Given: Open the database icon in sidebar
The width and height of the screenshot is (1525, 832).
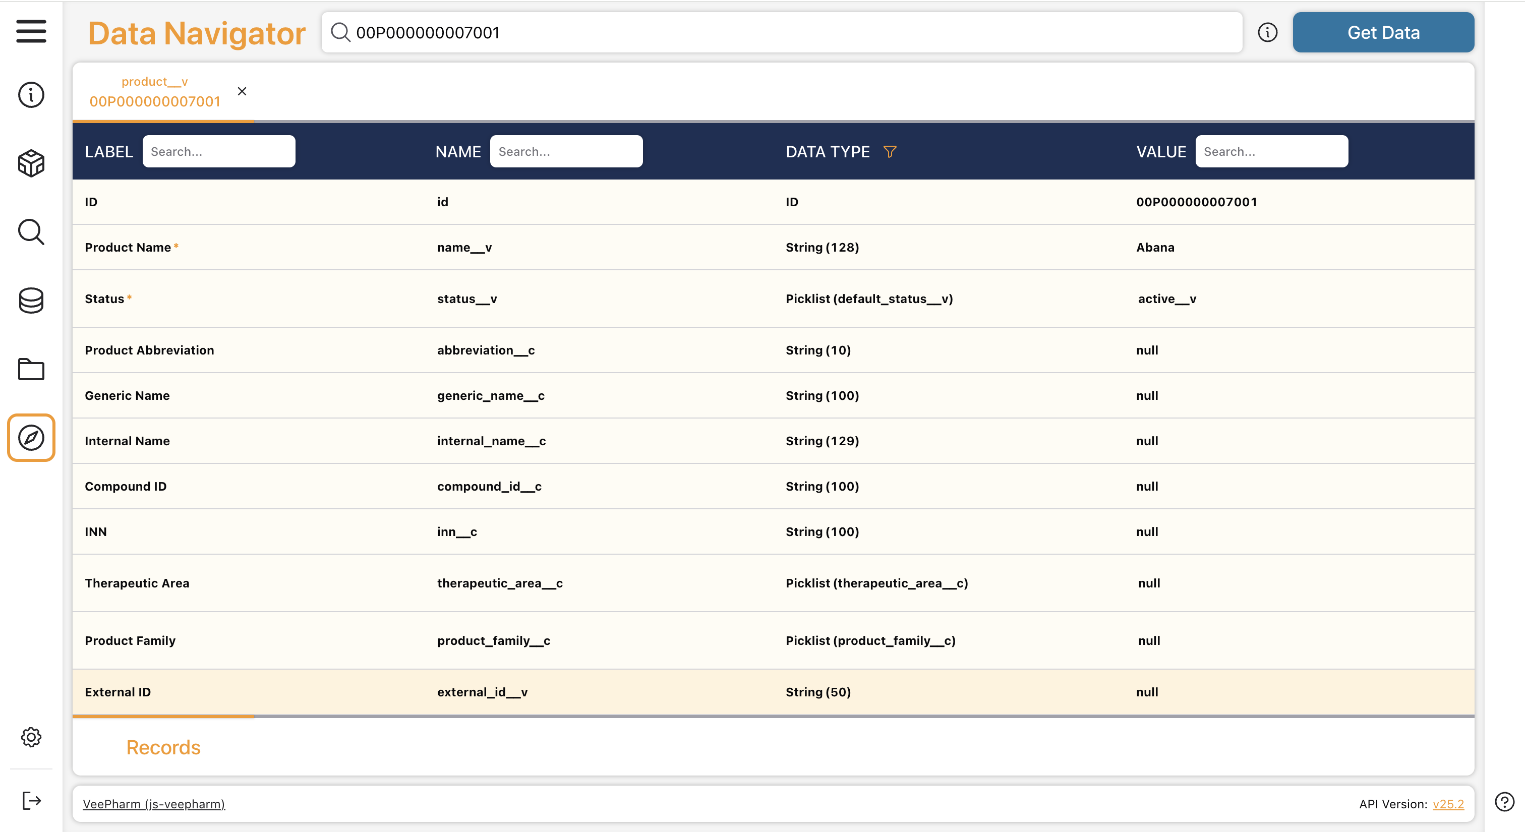Looking at the screenshot, I should (x=31, y=301).
